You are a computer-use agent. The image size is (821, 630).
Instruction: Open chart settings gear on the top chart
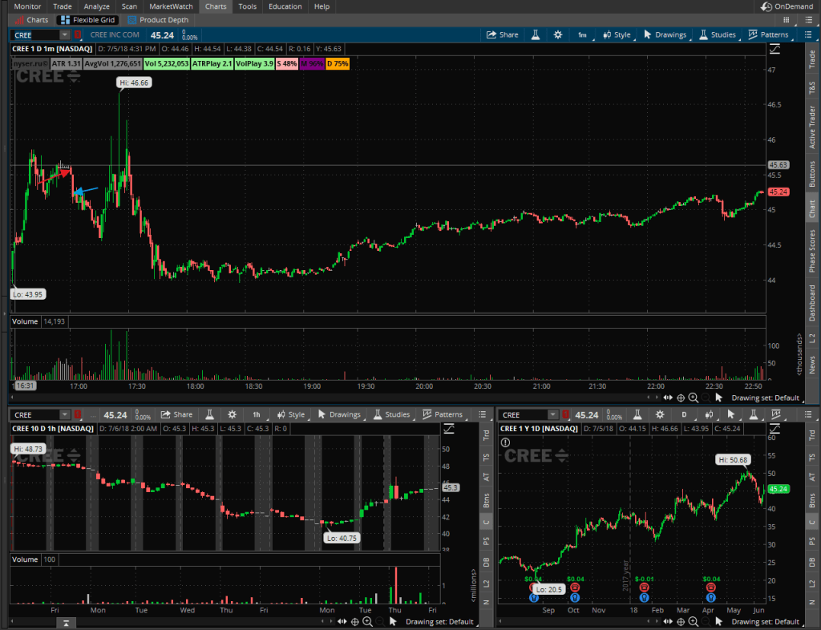(558, 35)
